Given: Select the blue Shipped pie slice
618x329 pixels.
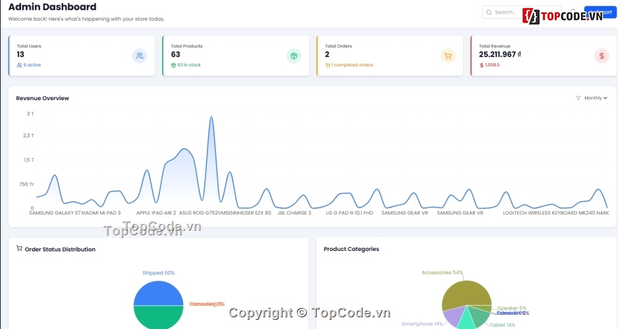Looking at the screenshot, I should [159, 293].
